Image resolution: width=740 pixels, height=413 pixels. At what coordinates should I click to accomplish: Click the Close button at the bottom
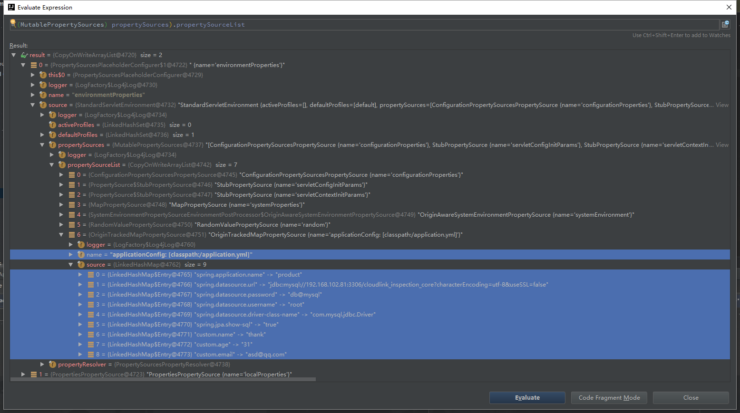(x=691, y=397)
